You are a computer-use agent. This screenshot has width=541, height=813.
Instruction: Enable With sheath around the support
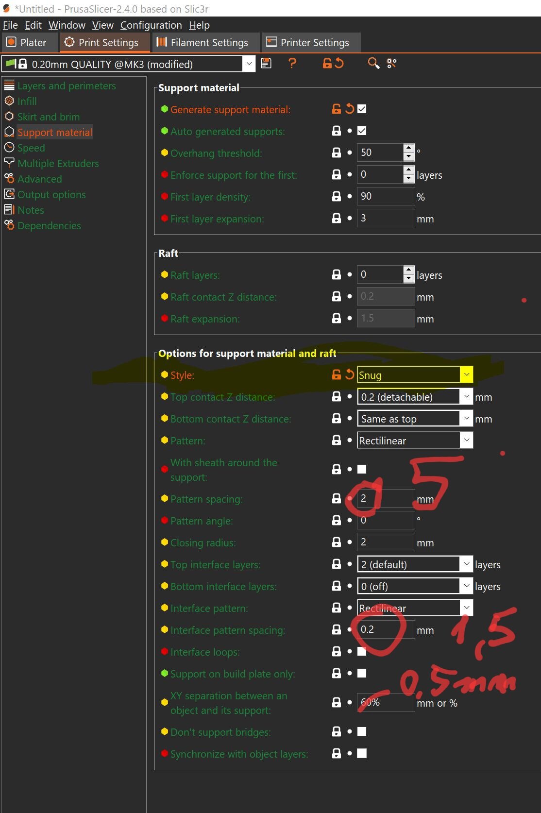[x=362, y=469]
